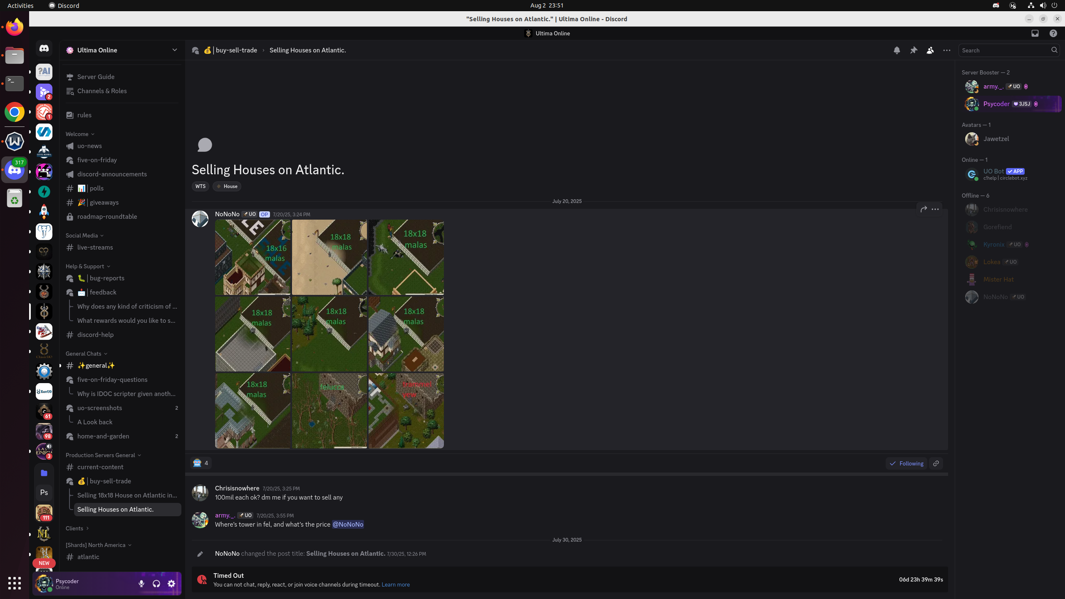1065x599 pixels.
Task: Mute microphone in user panel
Action: click(x=141, y=584)
